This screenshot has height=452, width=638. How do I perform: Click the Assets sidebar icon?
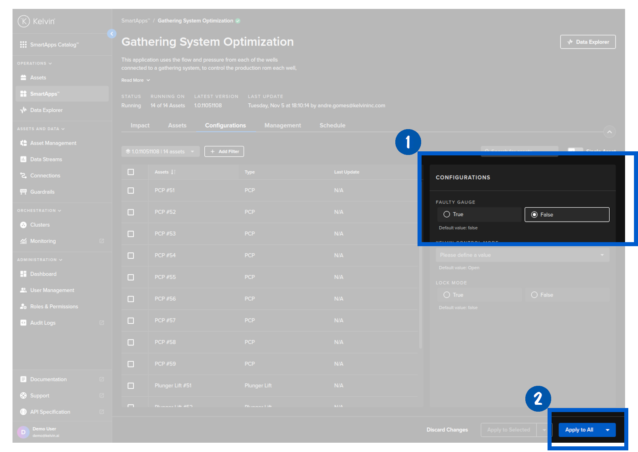point(23,77)
